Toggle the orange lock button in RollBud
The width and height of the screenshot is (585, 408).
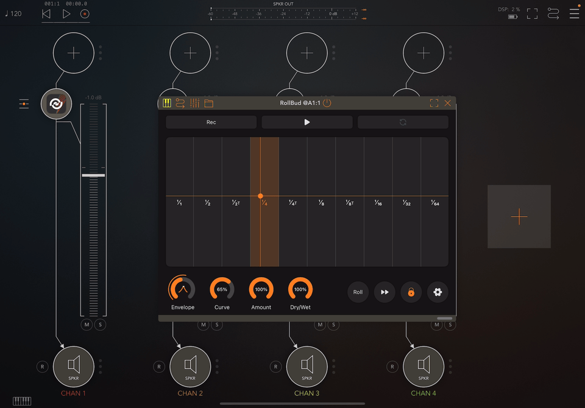pos(411,292)
